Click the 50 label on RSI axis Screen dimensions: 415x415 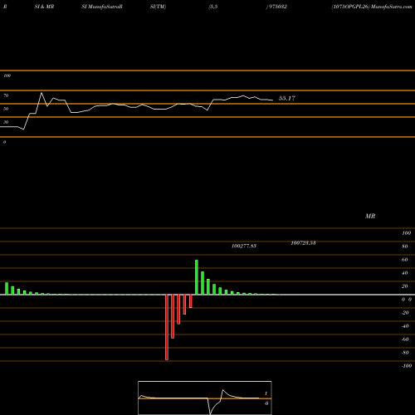coord(6,109)
